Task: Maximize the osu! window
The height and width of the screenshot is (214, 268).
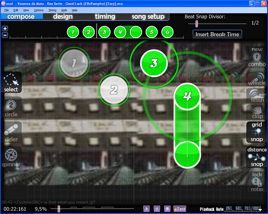Action: coord(258,4)
